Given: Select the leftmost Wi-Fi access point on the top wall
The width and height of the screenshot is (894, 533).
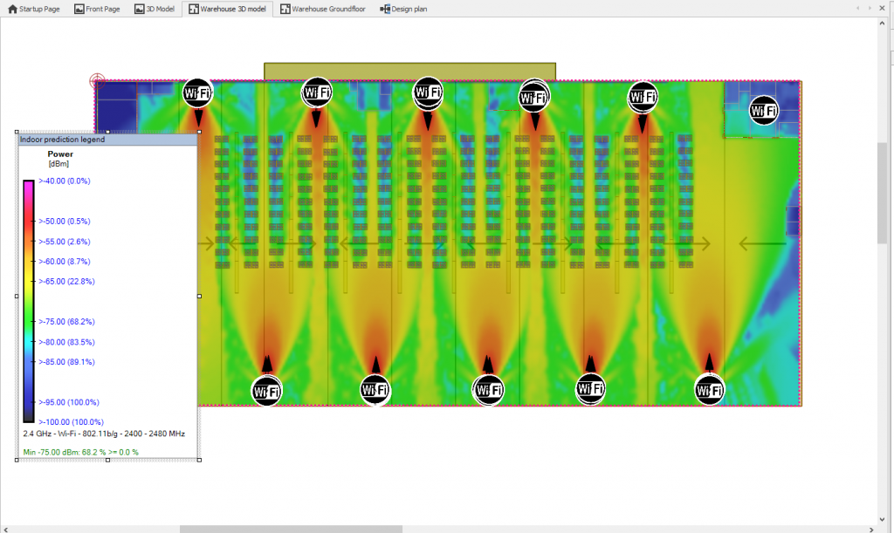Looking at the screenshot, I should point(197,92).
